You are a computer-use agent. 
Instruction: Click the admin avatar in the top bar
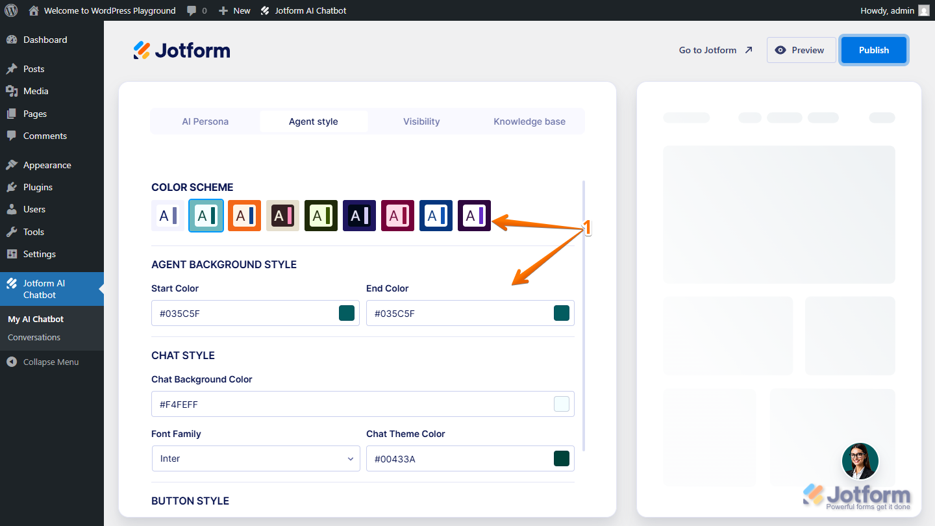923,10
